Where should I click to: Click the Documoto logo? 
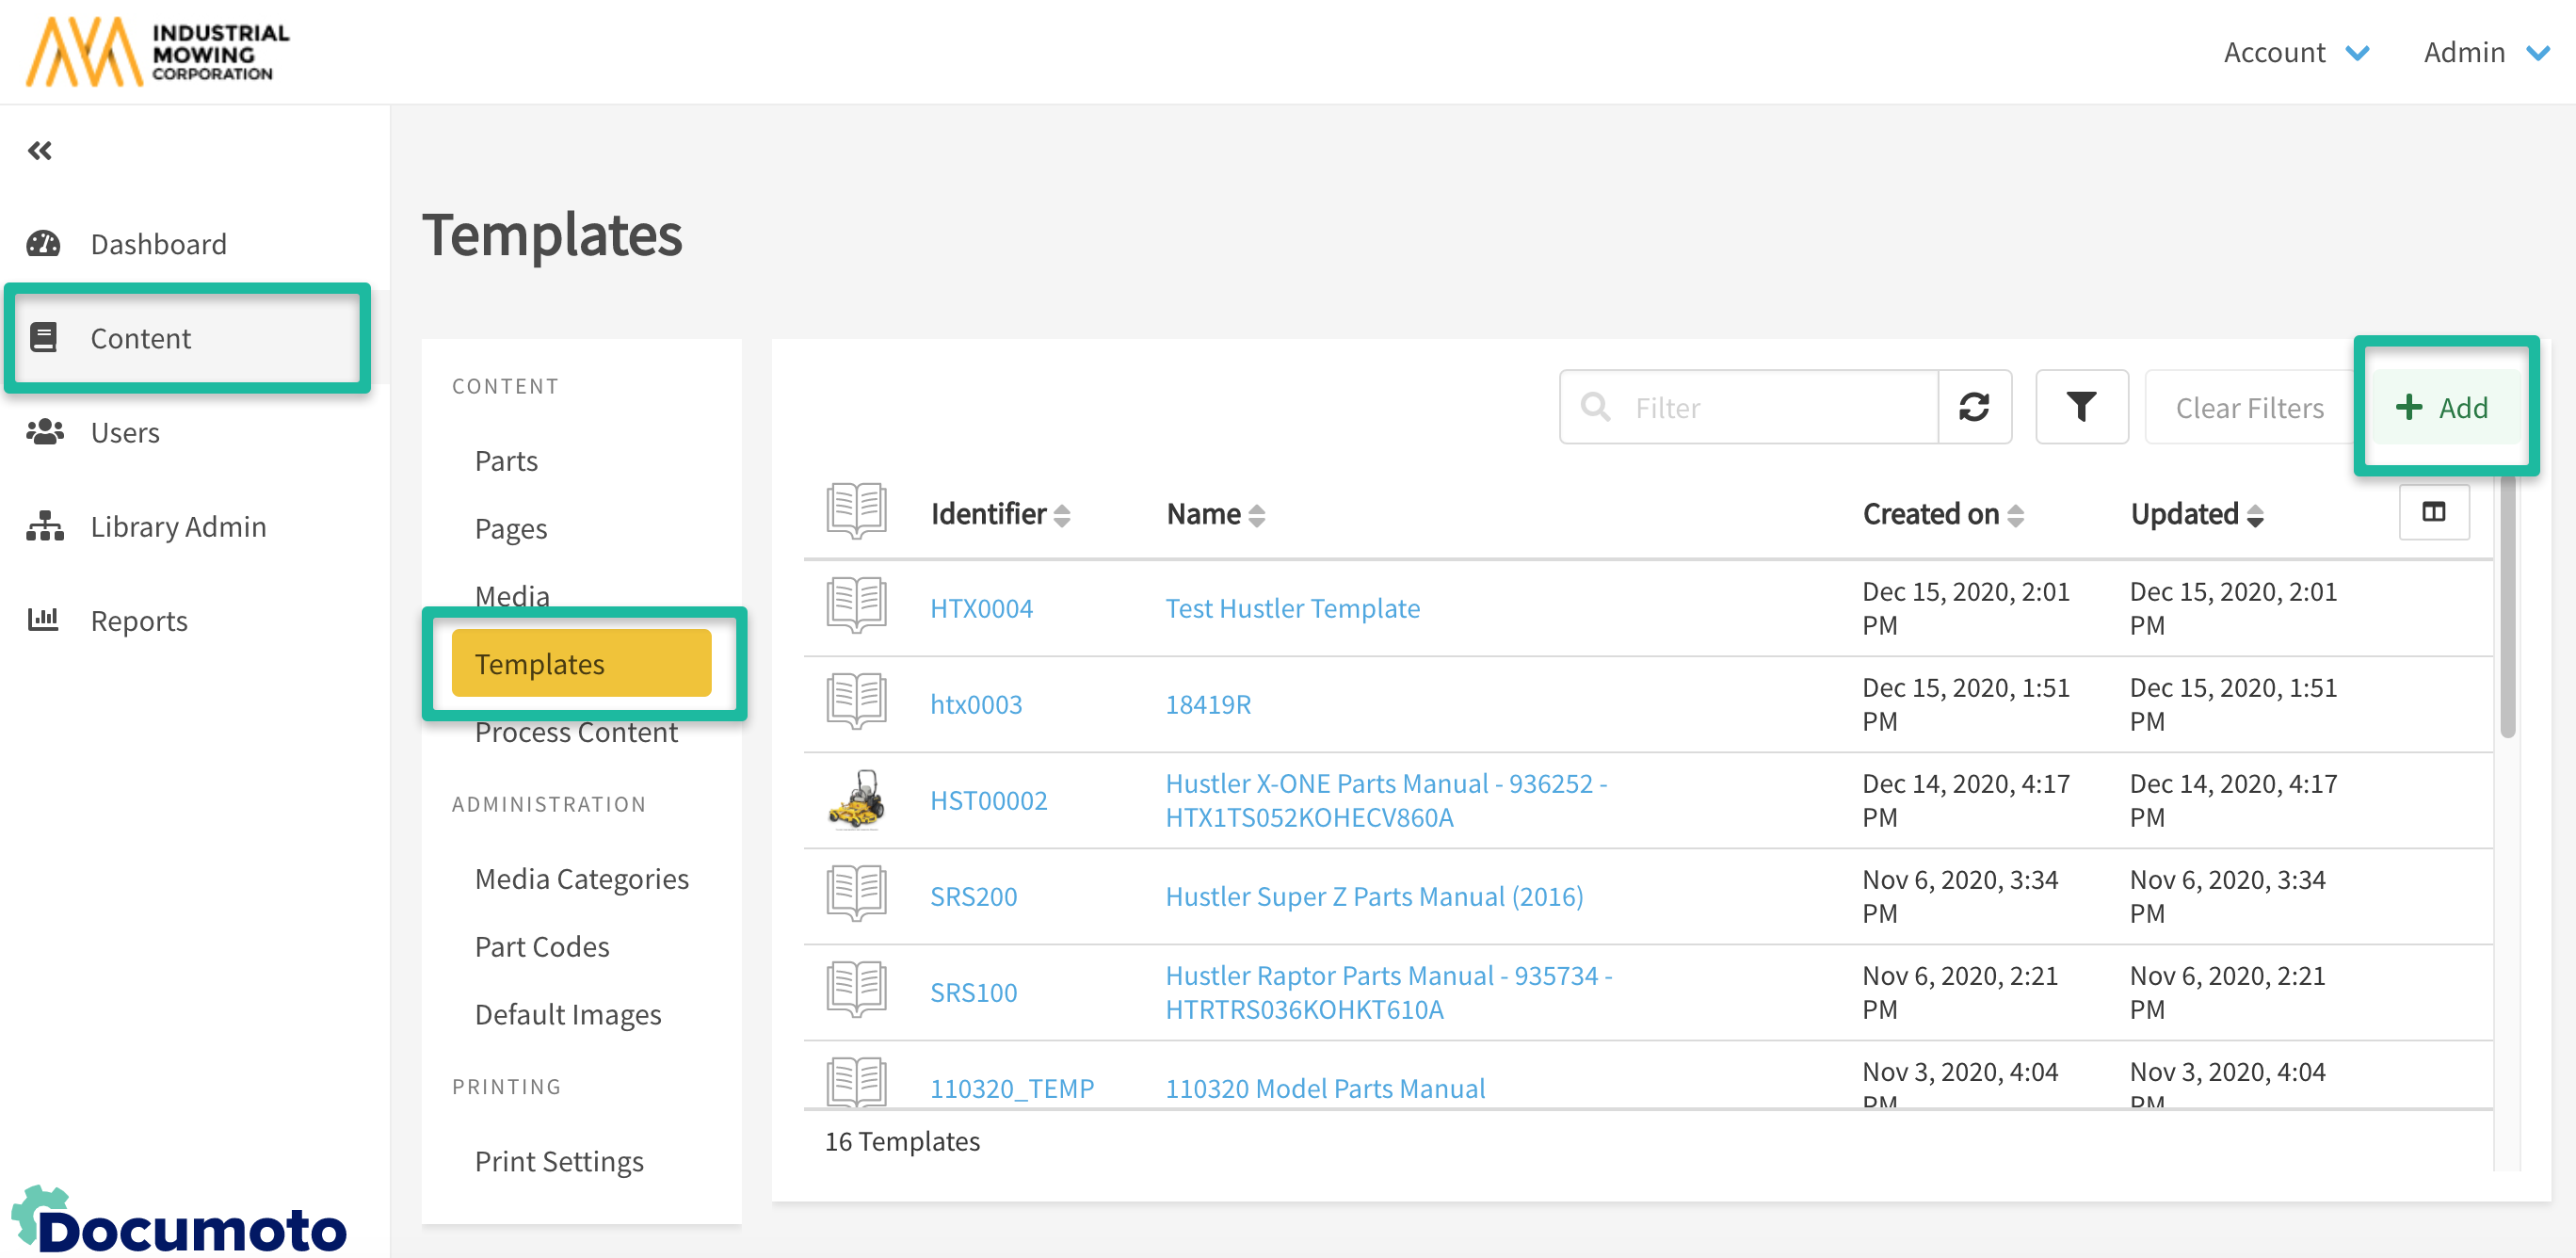(x=180, y=1219)
